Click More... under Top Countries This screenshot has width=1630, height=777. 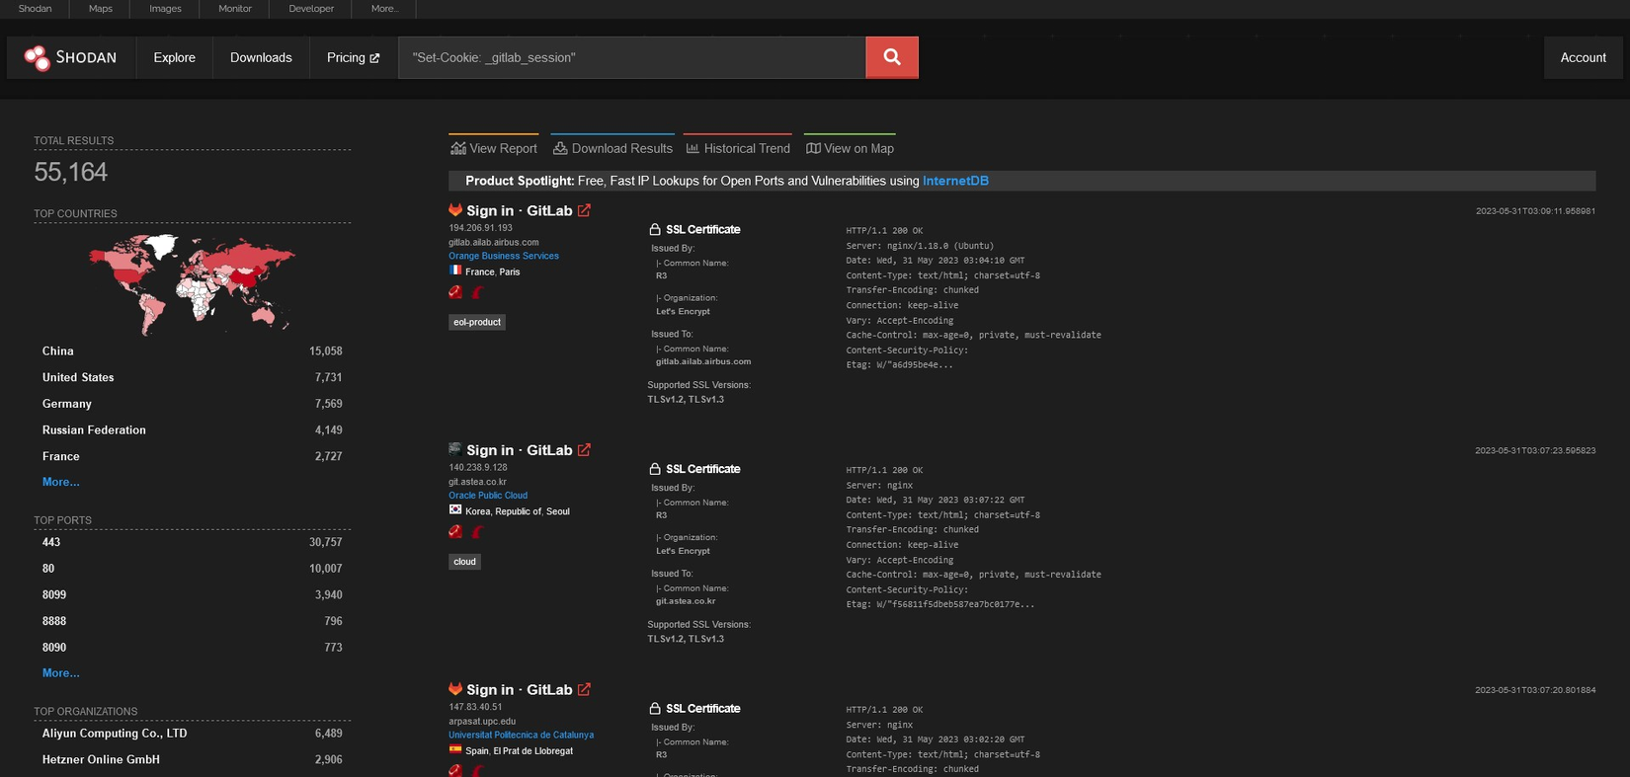tap(61, 482)
